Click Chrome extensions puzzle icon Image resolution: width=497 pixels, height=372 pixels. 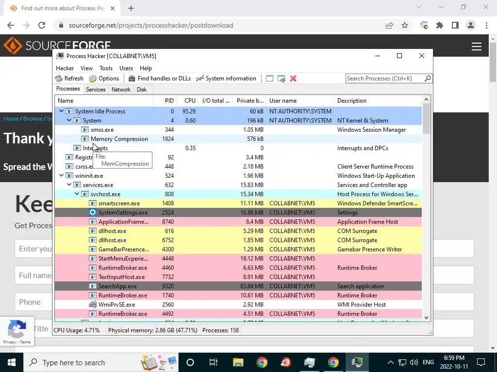point(440,25)
